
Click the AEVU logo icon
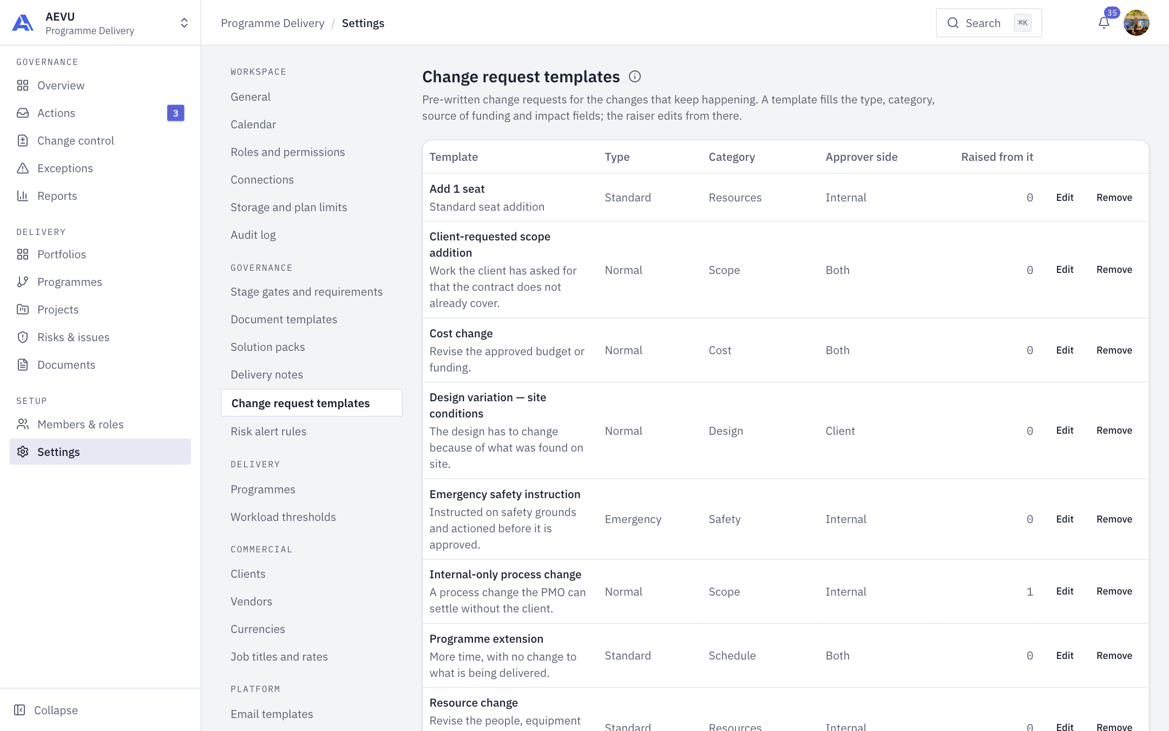pyautogui.click(x=23, y=23)
